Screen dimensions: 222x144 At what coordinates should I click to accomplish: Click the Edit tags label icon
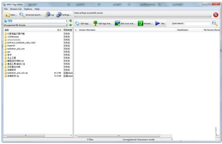(77, 23)
